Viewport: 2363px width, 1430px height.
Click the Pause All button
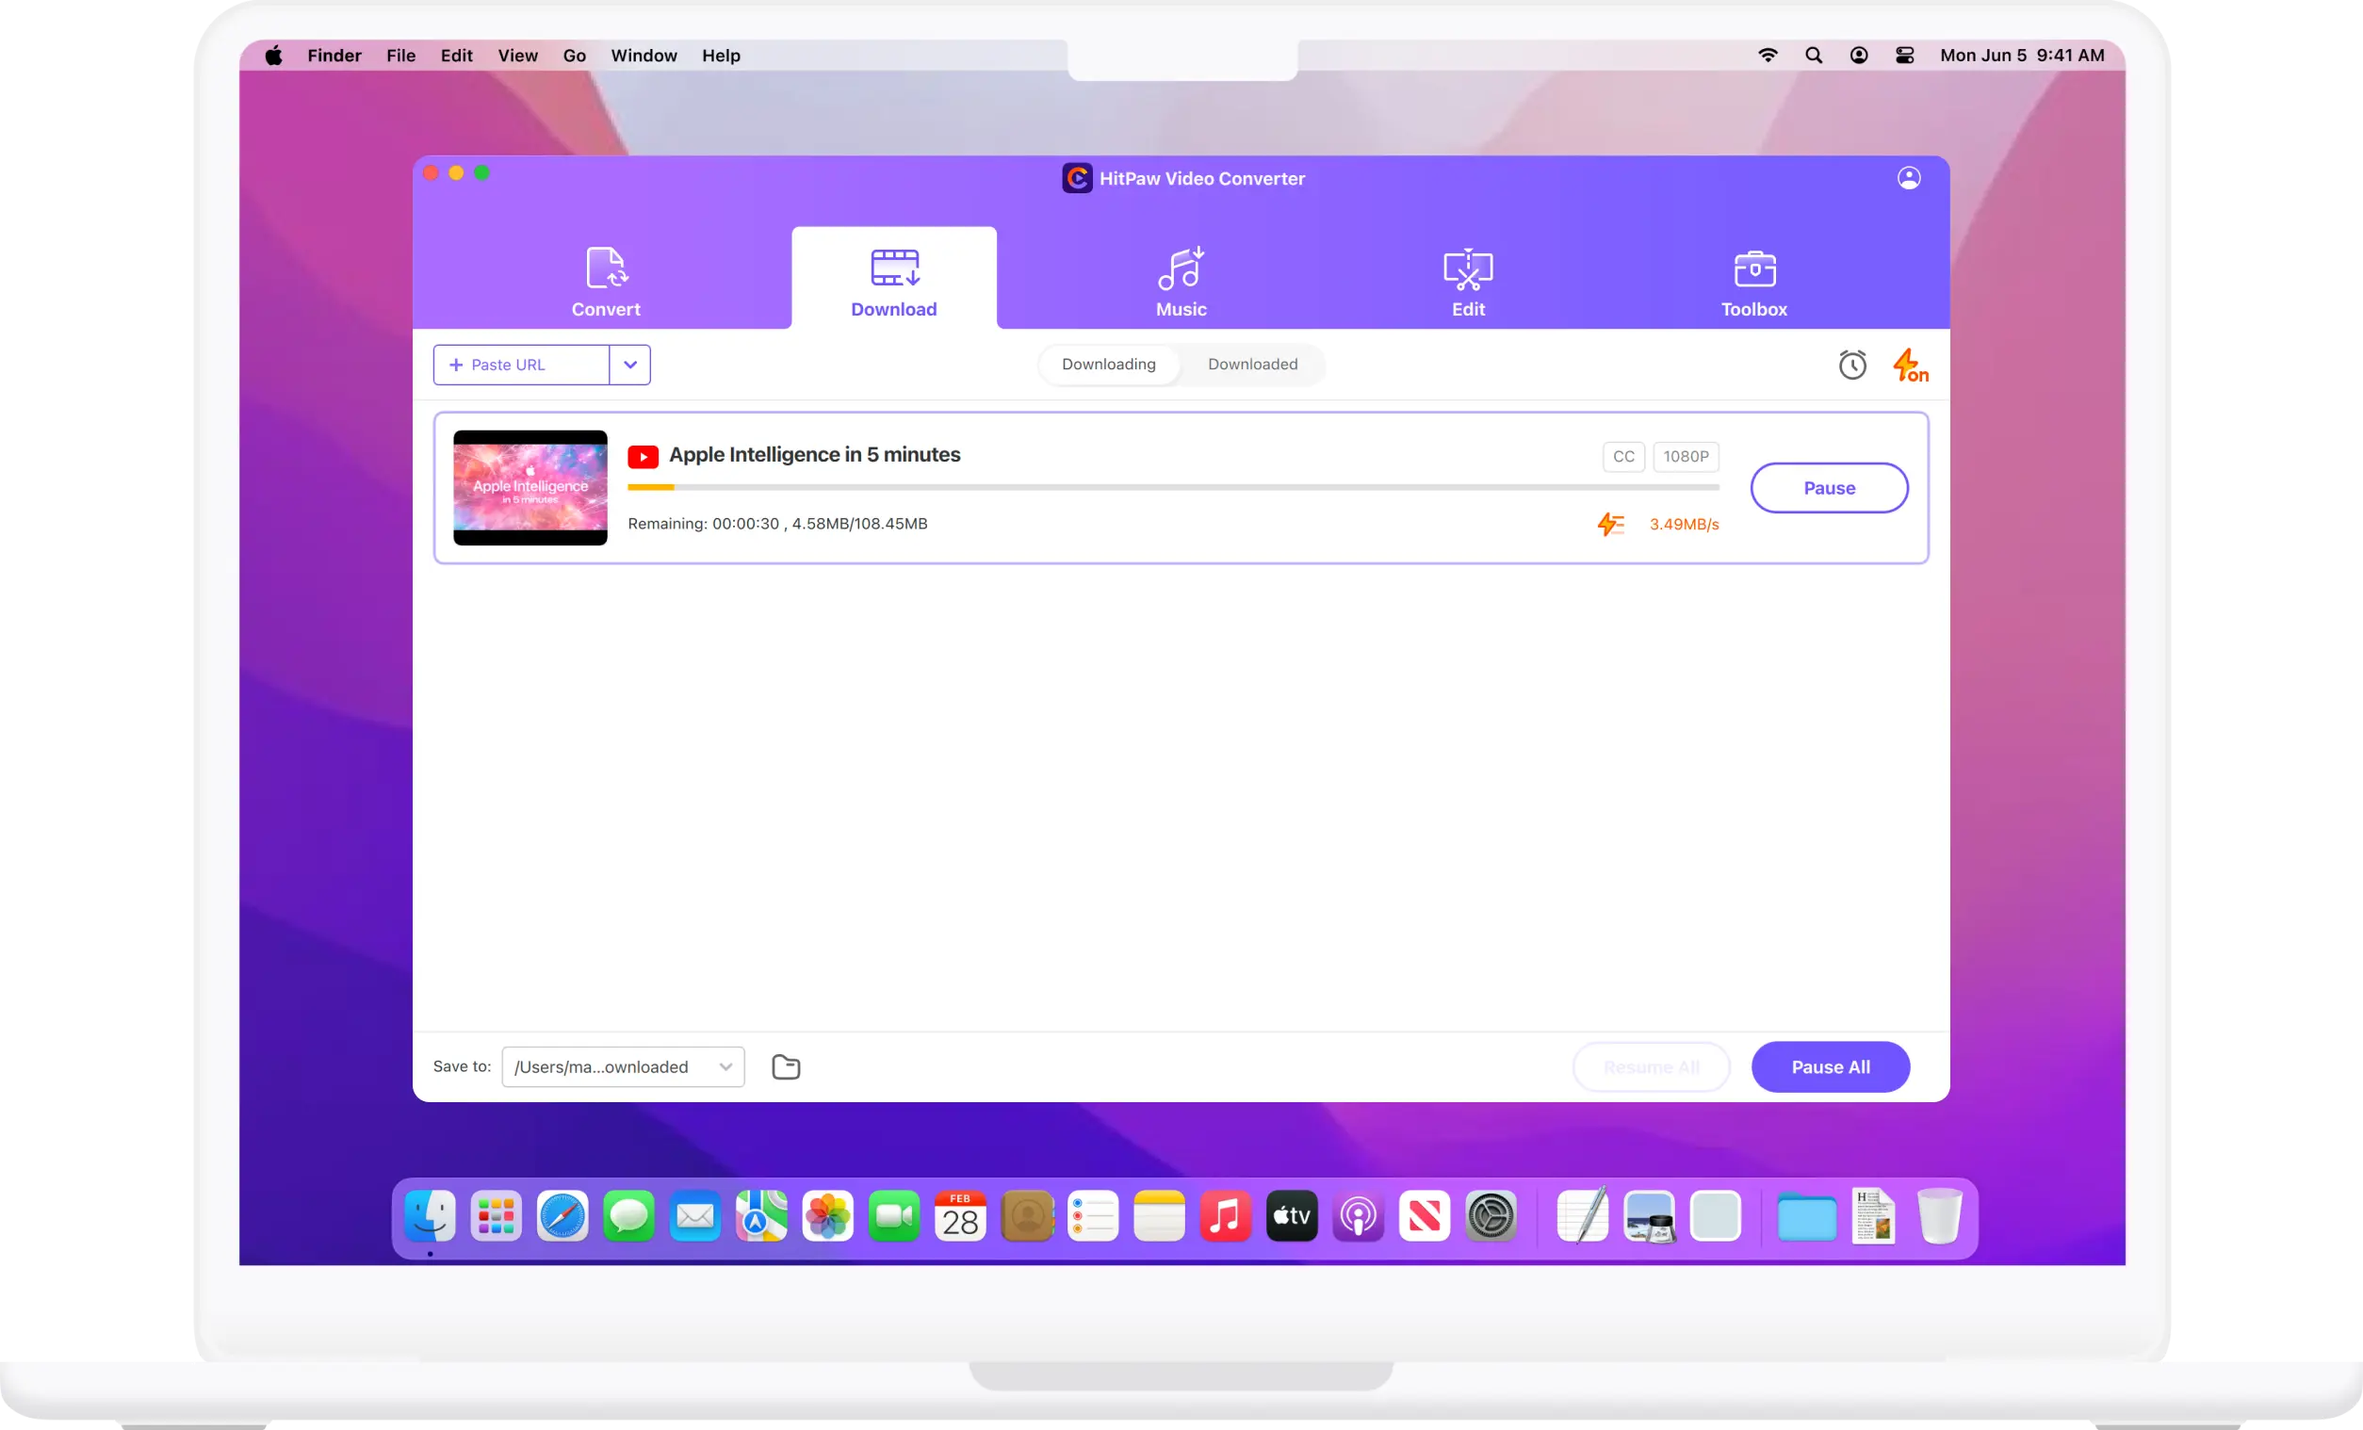click(1830, 1065)
